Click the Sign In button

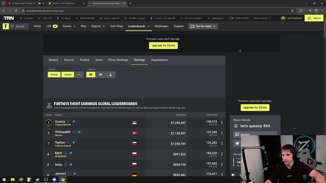tap(314, 18)
